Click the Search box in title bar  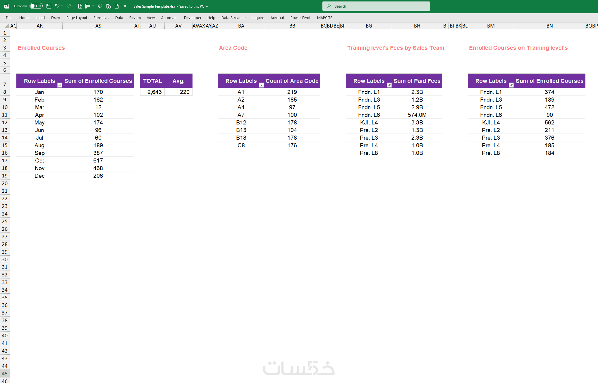[x=376, y=6]
